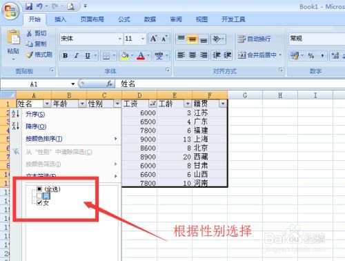The height and width of the screenshot is (261, 345).
Task: Click the Office button logo
Action: pyautogui.click(x=10, y=11)
